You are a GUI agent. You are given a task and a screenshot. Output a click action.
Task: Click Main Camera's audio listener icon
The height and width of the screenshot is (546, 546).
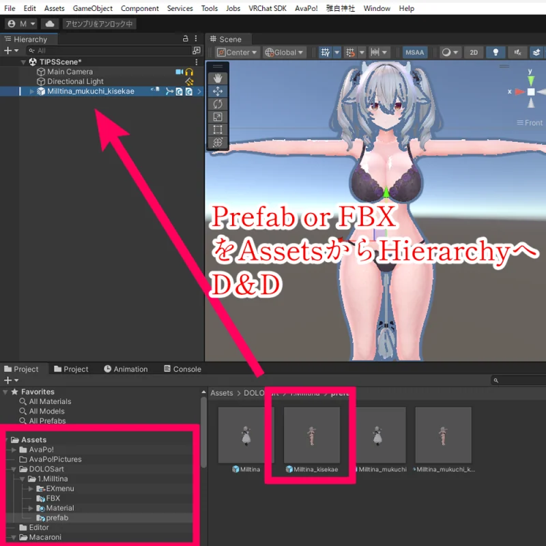189,72
